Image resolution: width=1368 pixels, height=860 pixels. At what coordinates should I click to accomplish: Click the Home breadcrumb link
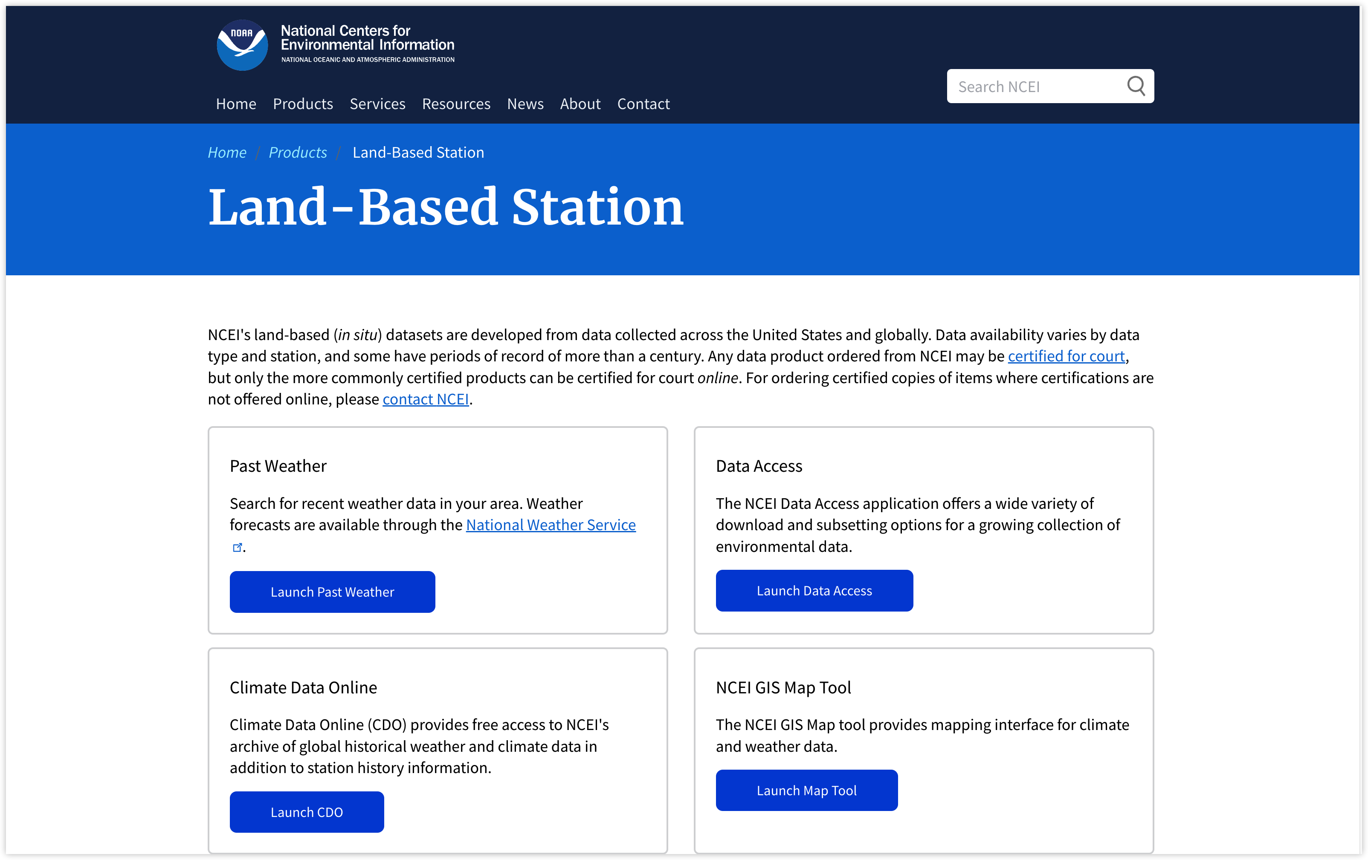(227, 152)
